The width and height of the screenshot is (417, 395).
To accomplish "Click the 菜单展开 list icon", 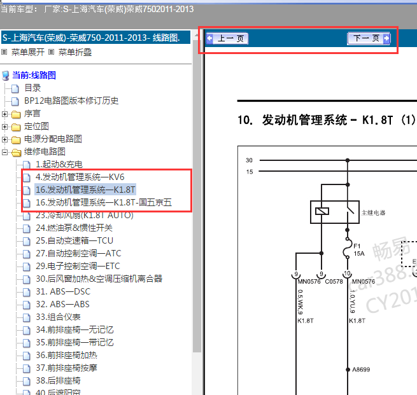I will pyautogui.click(x=4, y=52).
